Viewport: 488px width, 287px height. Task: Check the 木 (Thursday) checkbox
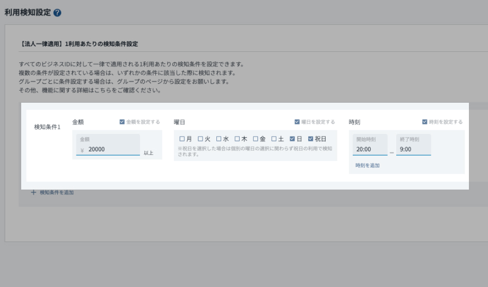[237, 139]
